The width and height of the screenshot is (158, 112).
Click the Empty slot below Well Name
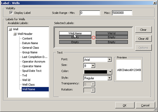pos(75,37)
